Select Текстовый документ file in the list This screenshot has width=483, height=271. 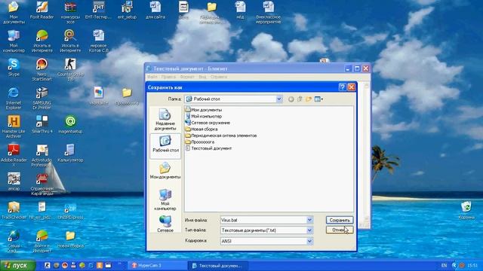pos(208,148)
